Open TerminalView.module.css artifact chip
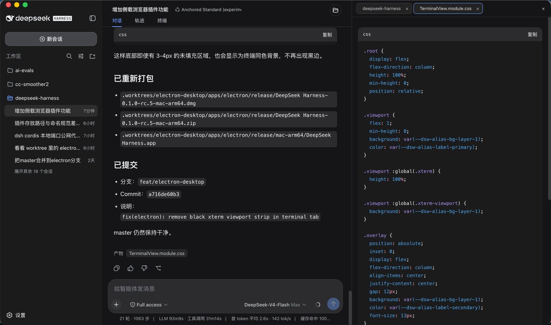The image size is (551, 325). 157,253
